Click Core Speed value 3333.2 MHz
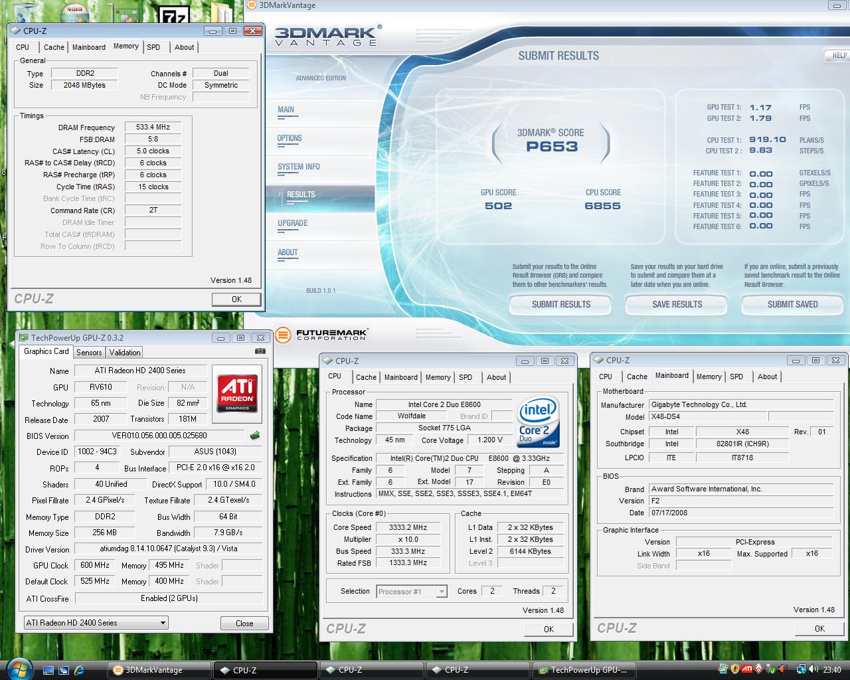The width and height of the screenshot is (850, 680). (408, 527)
